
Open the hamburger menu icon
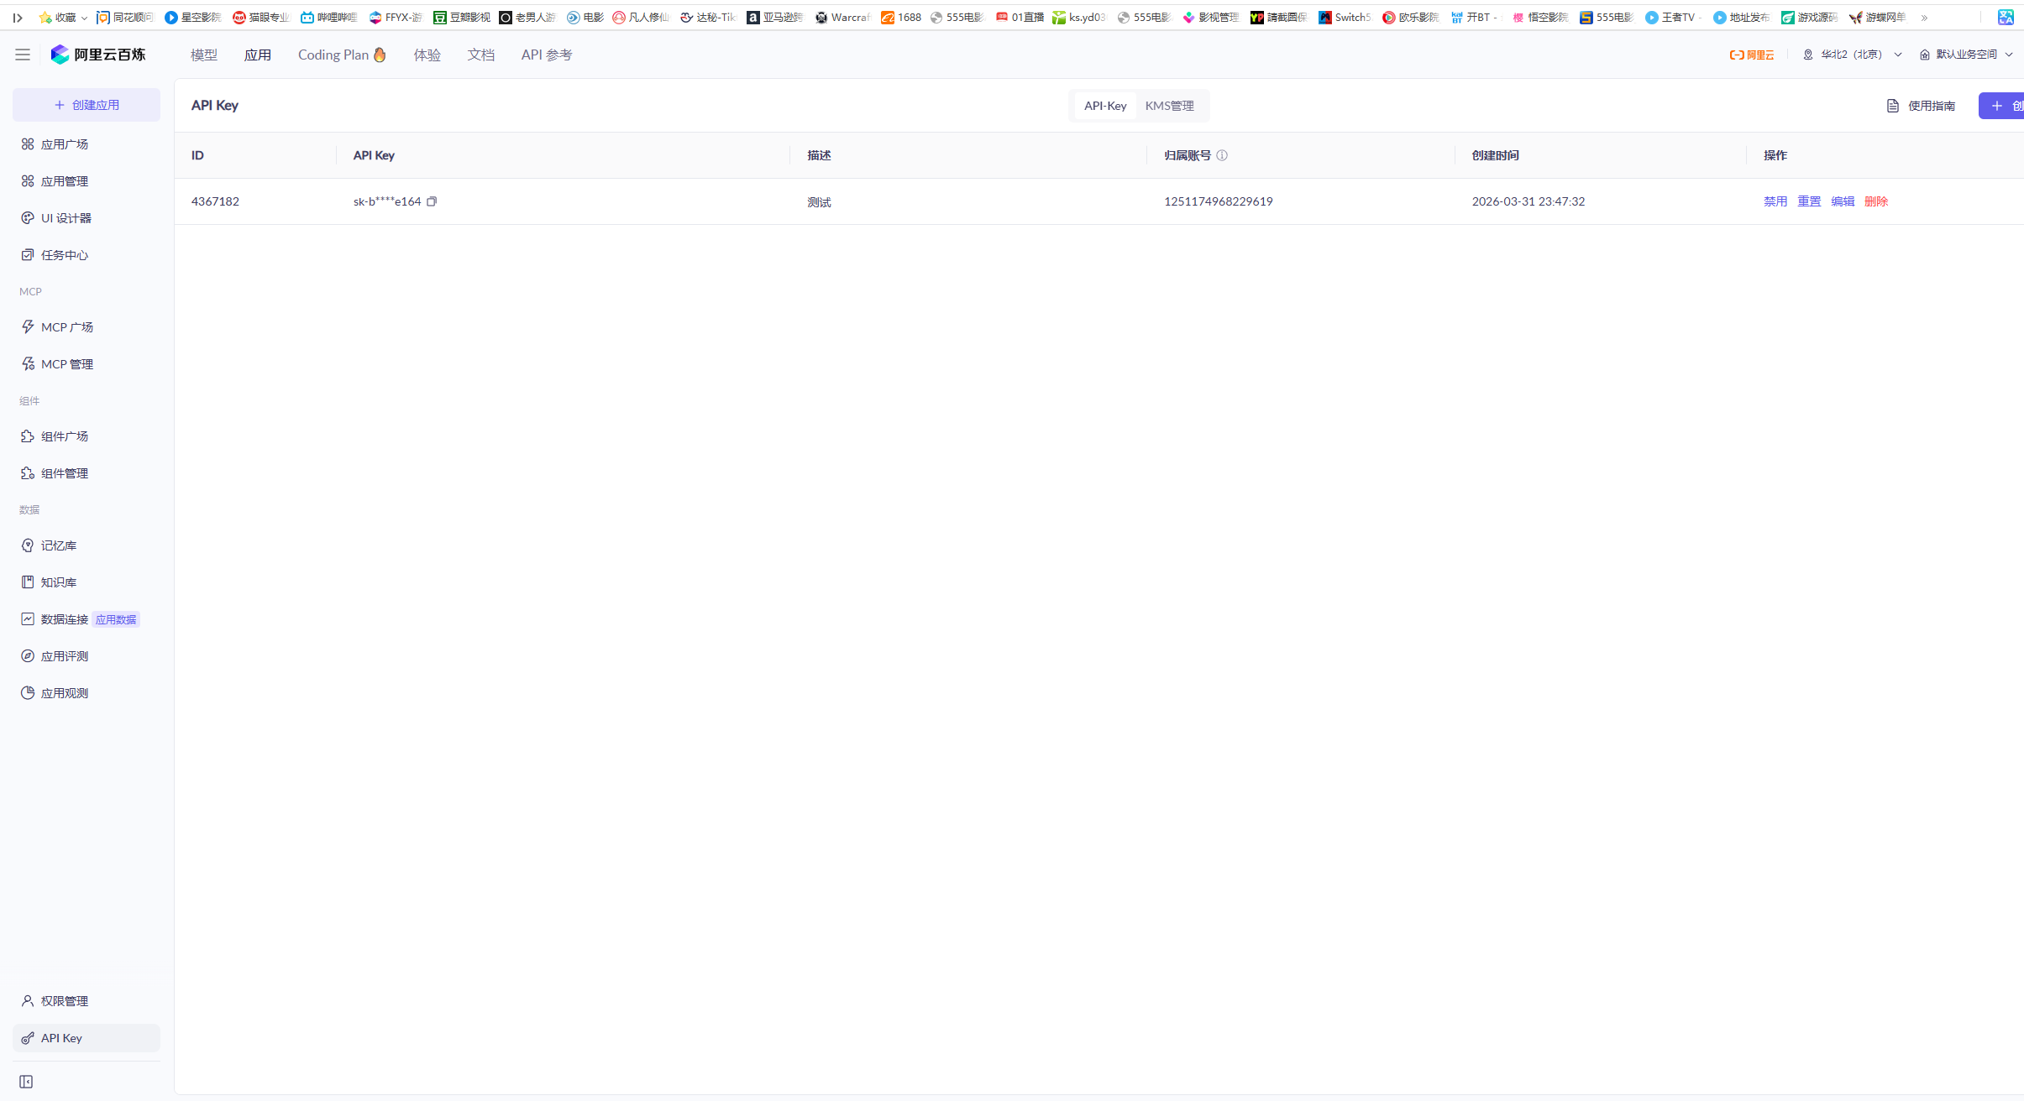click(23, 55)
